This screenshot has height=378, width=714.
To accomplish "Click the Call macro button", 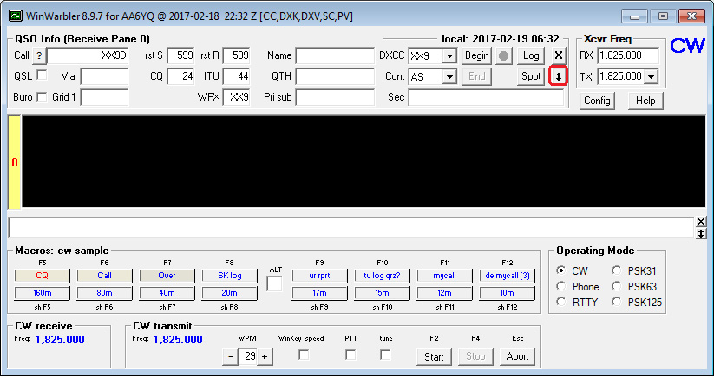I will click(104, 276).
